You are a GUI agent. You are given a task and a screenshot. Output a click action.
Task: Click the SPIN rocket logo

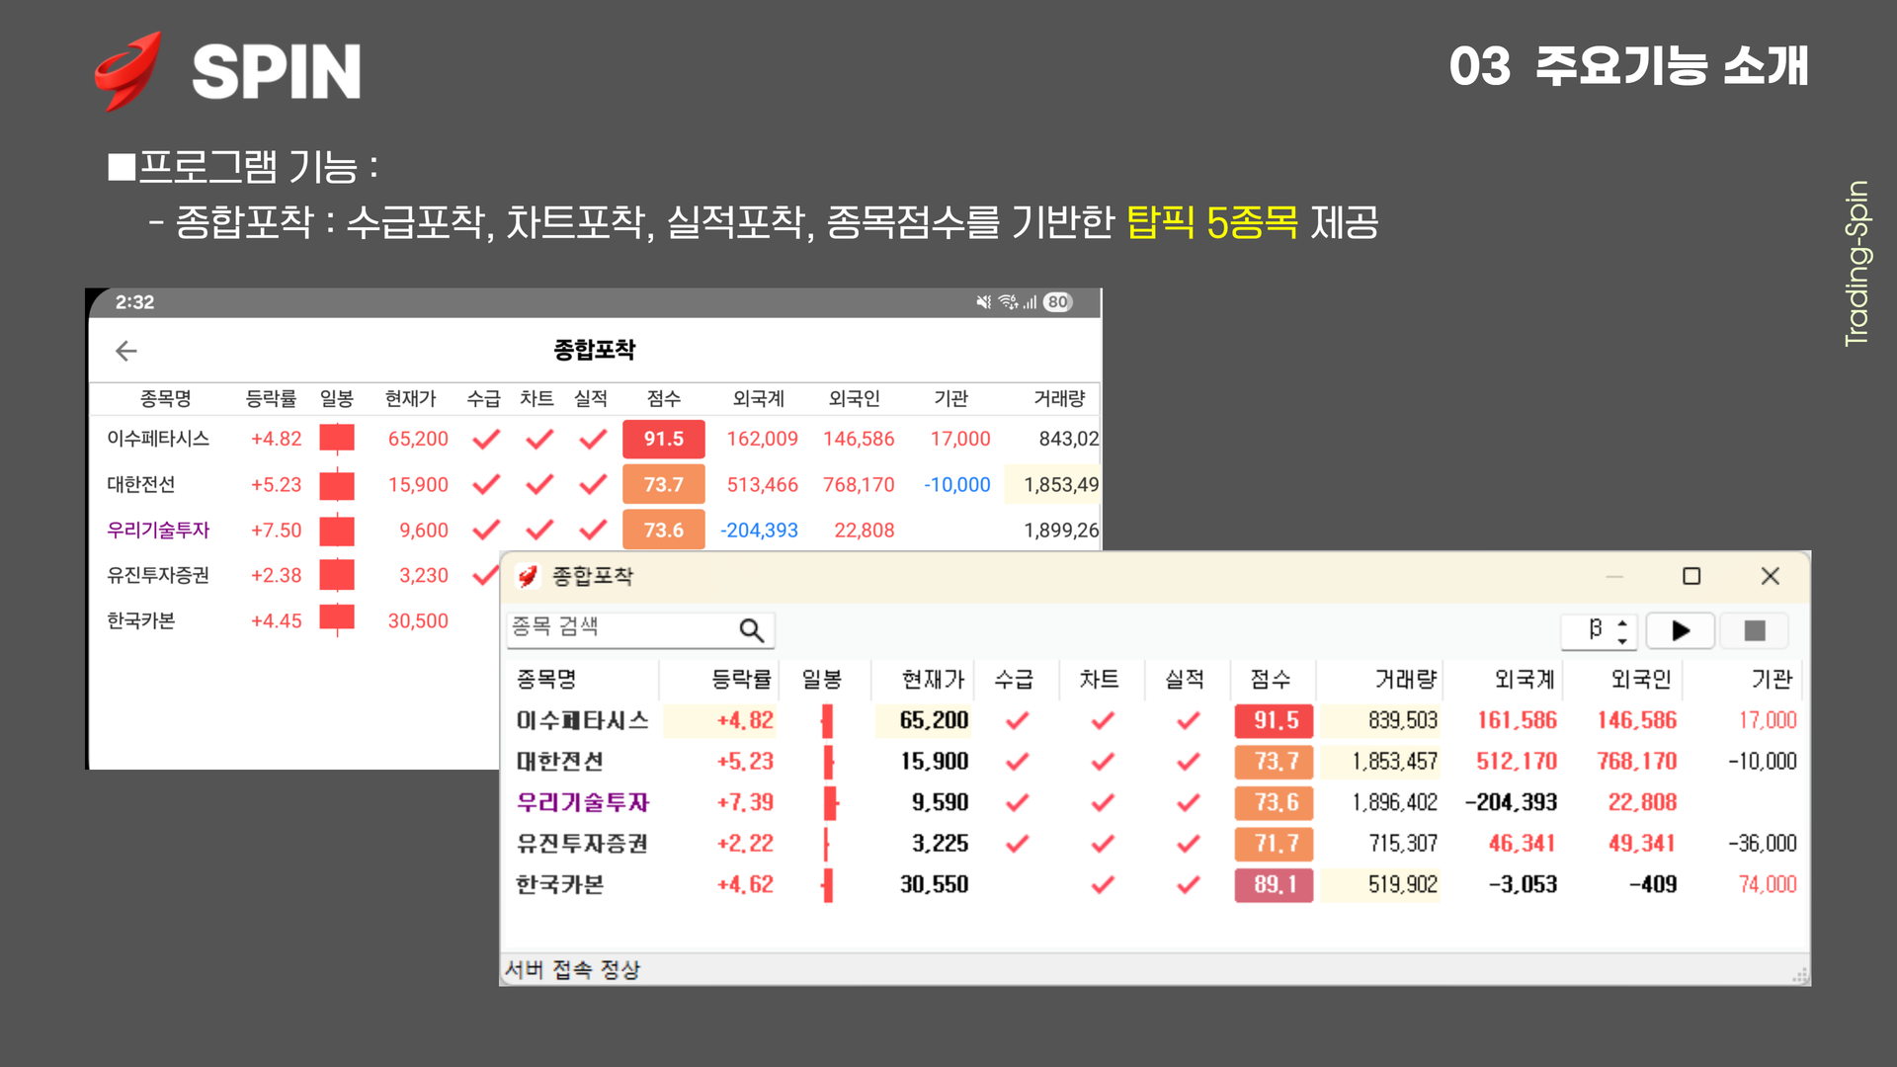(x=128, y=71)
